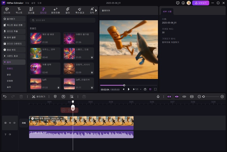Click the audio search field

pyautogui.click(x=63, y=20)
